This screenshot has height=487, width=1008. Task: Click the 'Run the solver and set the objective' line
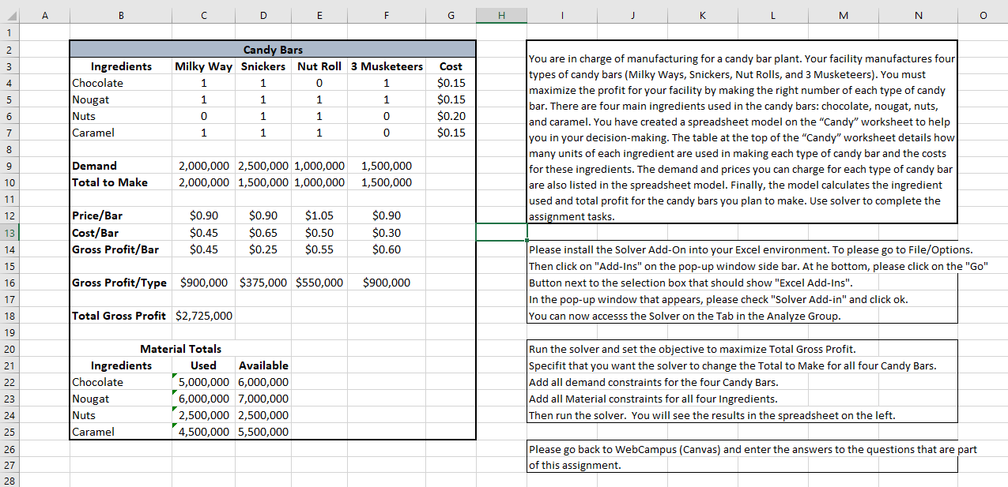[x=693, y=349]
